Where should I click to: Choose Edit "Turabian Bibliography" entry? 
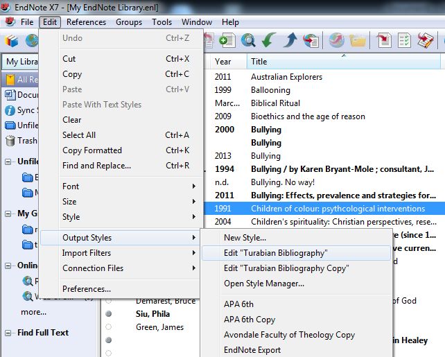pyautogui.click(x=297, y=253)
